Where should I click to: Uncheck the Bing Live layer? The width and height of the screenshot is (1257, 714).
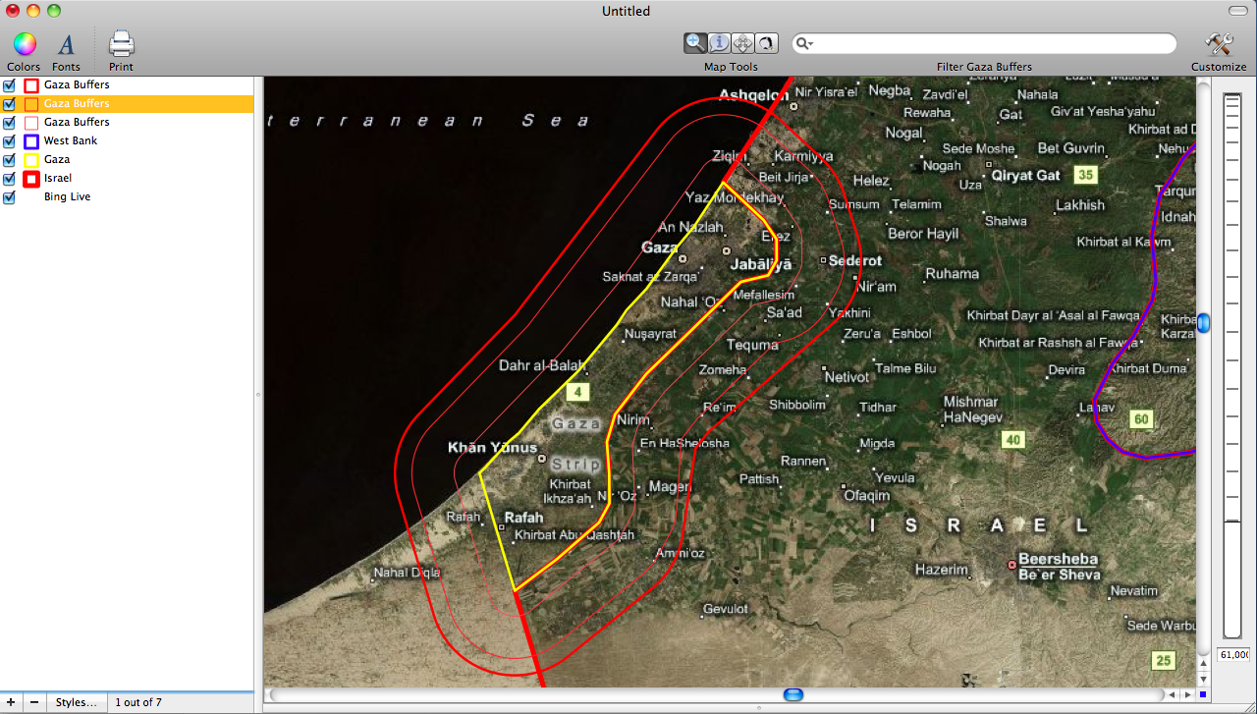pyautogui.click(x=10, y=197)
